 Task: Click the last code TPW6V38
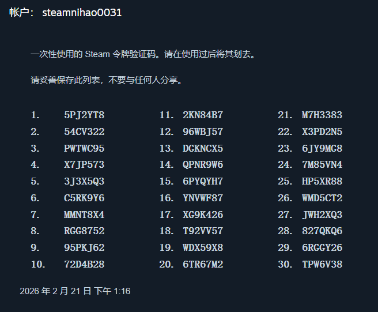click(322, 265)
